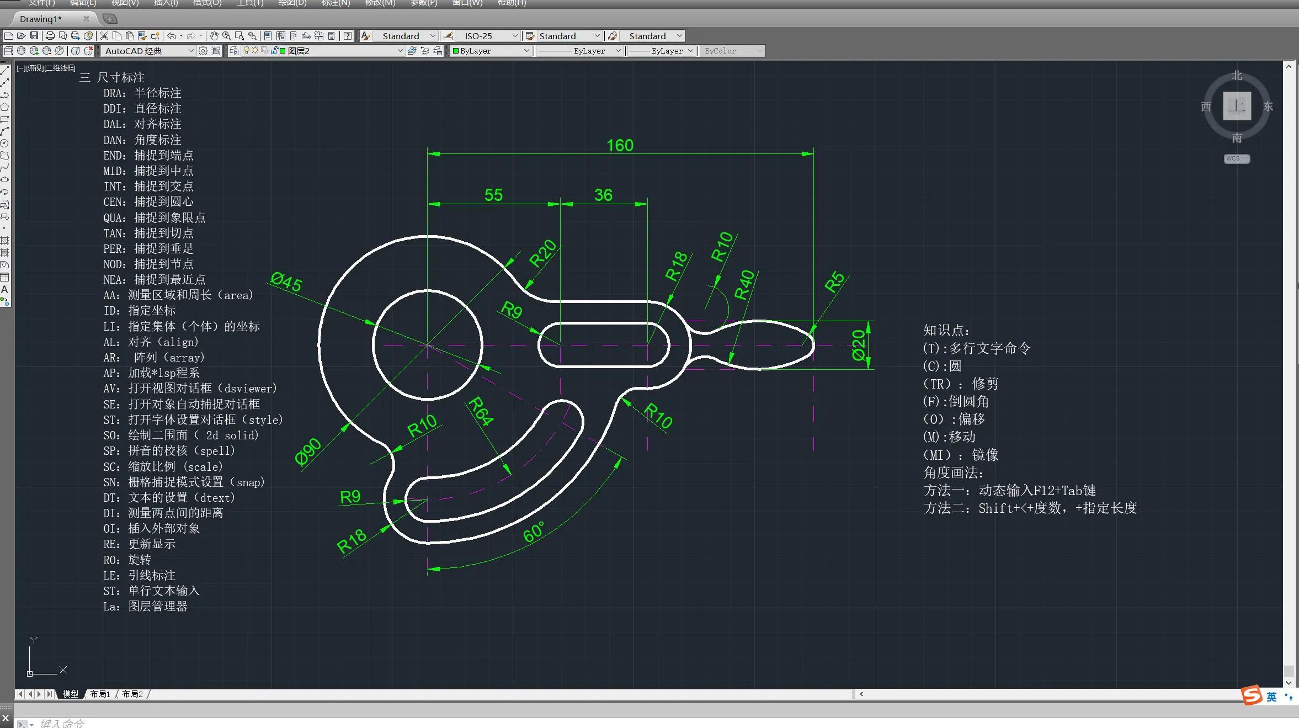Image resolution: width=1299 pixels, height=728 pixels.
Task: Click the New drawing icon
Action: point(9,36)
